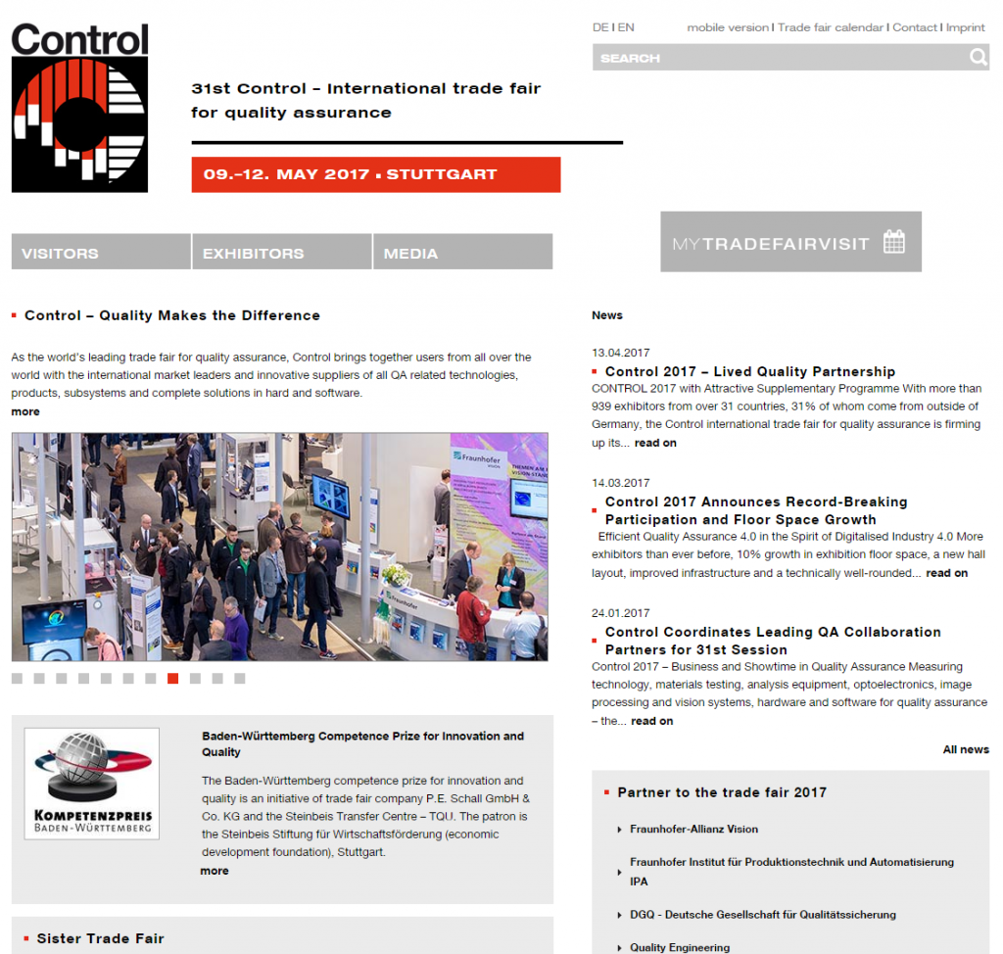Select the active red slideshow dot
This screenshot has width=1003, height=954.
[x=172, y=678]
